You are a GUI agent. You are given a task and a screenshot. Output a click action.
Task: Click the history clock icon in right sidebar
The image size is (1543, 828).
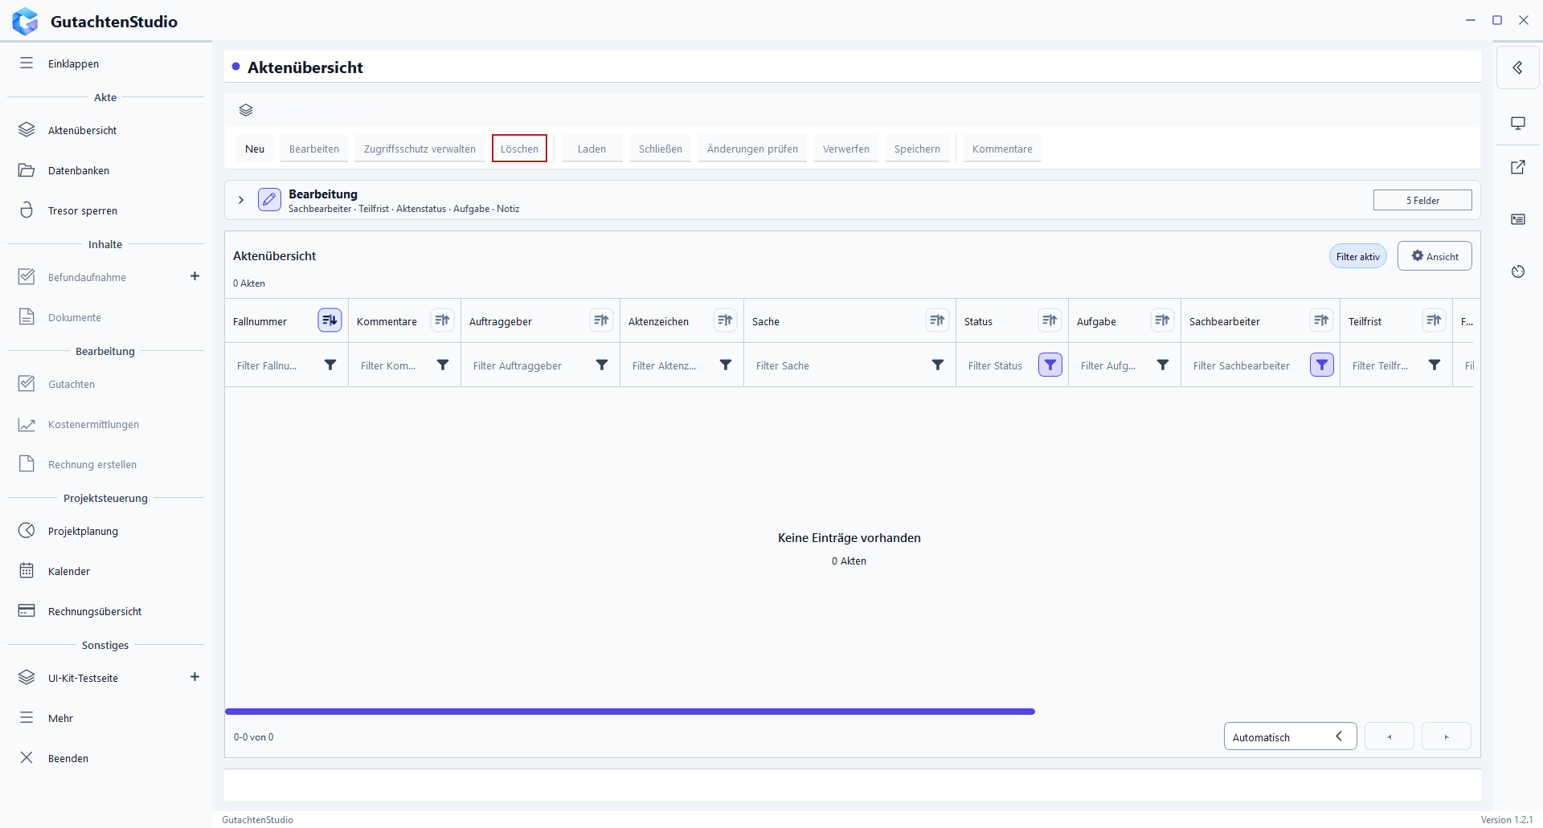(x=1517, y=271)
